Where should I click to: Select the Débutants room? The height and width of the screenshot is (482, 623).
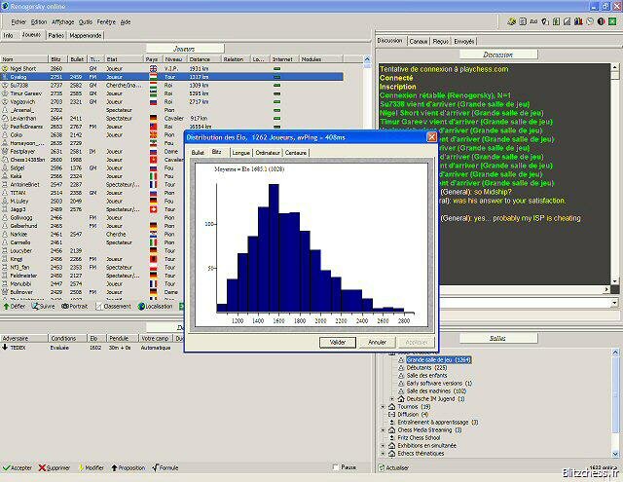tap(426, 367)
